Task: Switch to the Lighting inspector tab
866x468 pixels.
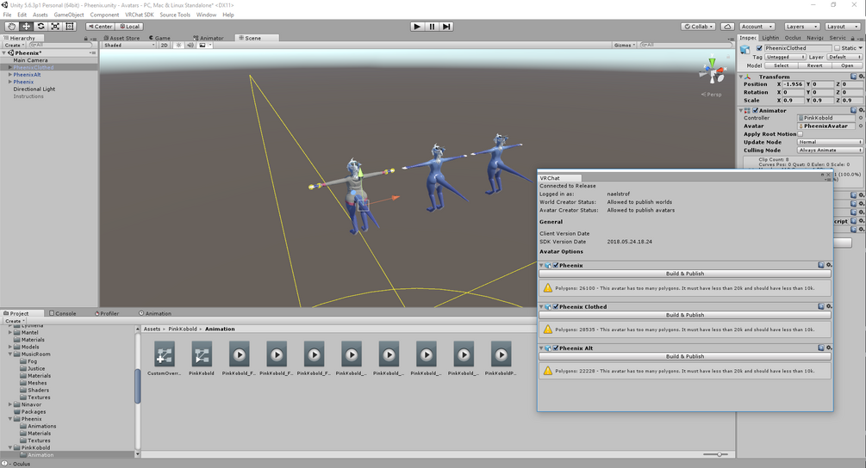Action: tap(770, 38)
